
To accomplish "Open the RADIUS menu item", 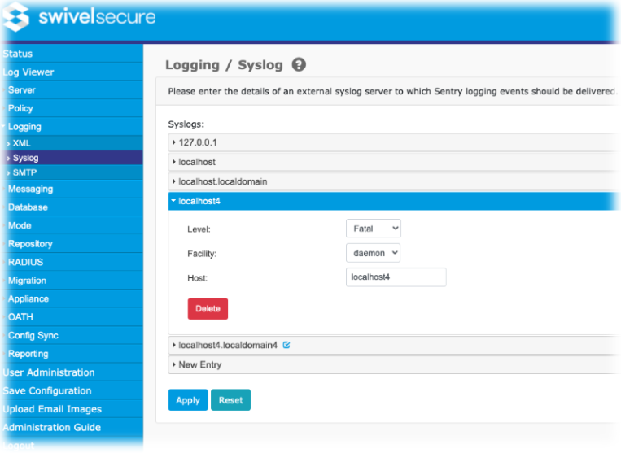I will [x=72, y=262].
